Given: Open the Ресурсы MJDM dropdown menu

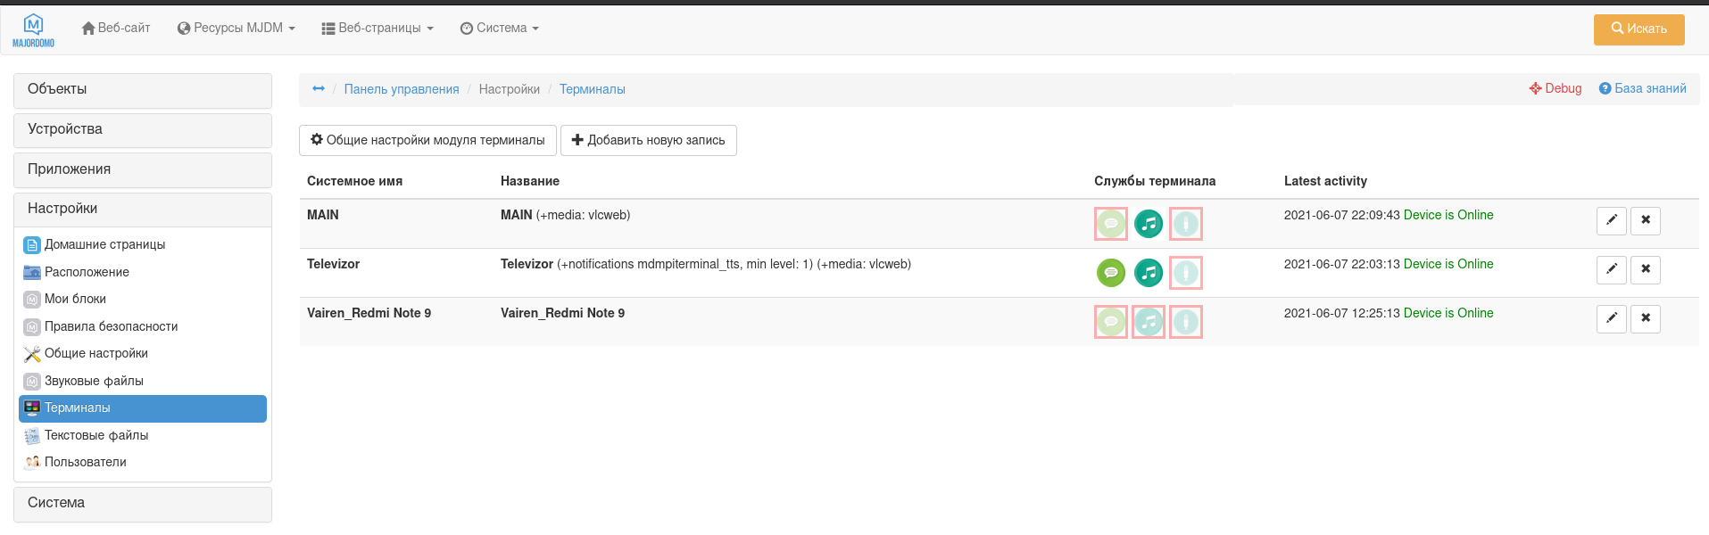Looking at the screenshot, I should coord(236,29).
